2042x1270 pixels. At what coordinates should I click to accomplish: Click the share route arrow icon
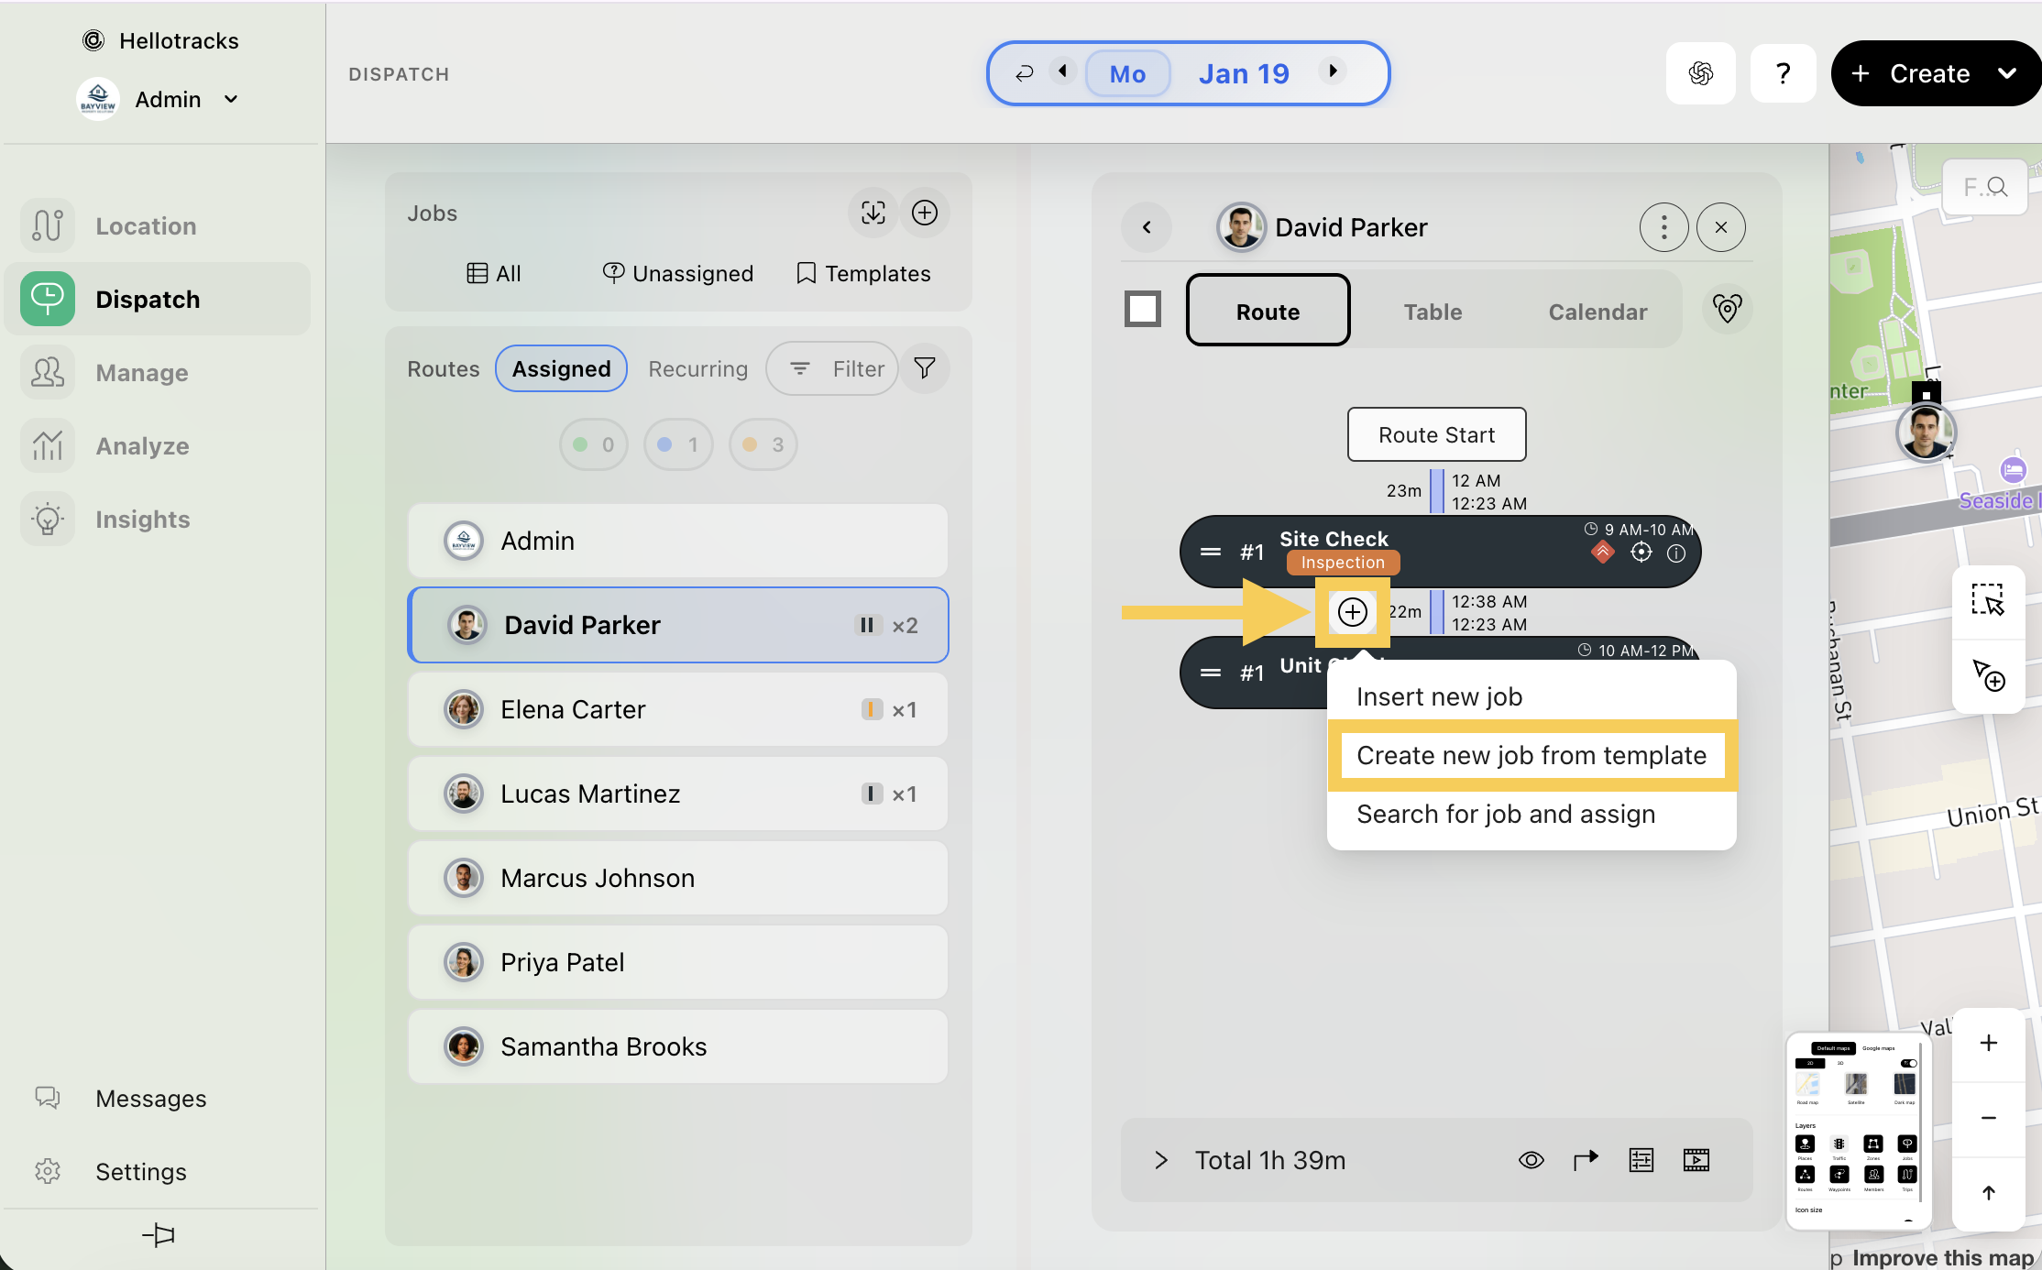pyautogui.click(x=1586, y=1160)
